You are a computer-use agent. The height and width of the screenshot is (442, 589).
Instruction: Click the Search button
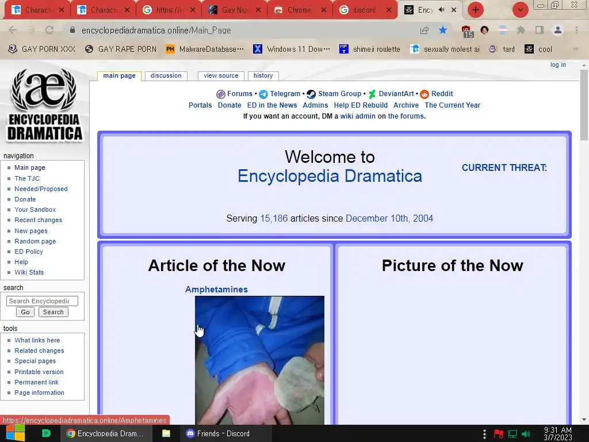53,312
